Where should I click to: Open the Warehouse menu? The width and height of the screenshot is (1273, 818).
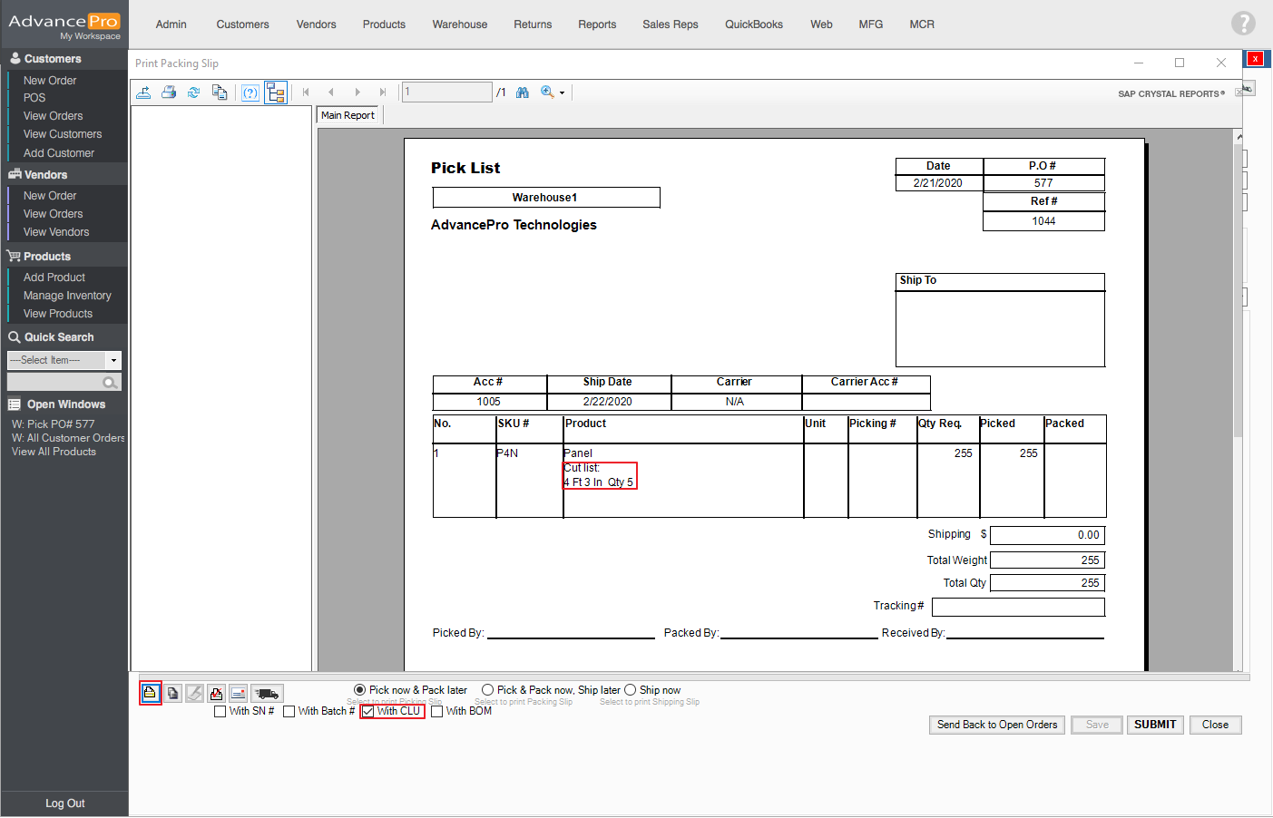tap(459, 24)
